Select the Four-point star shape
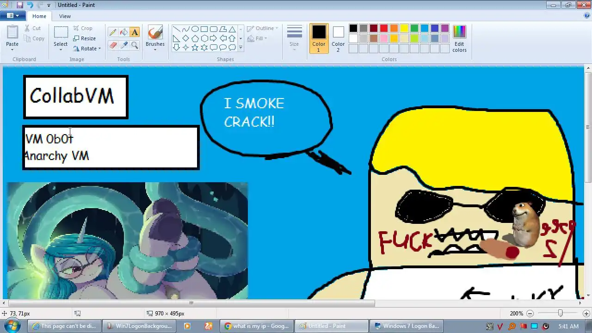The width and height of the screenshot is (592, 333). 186,48
